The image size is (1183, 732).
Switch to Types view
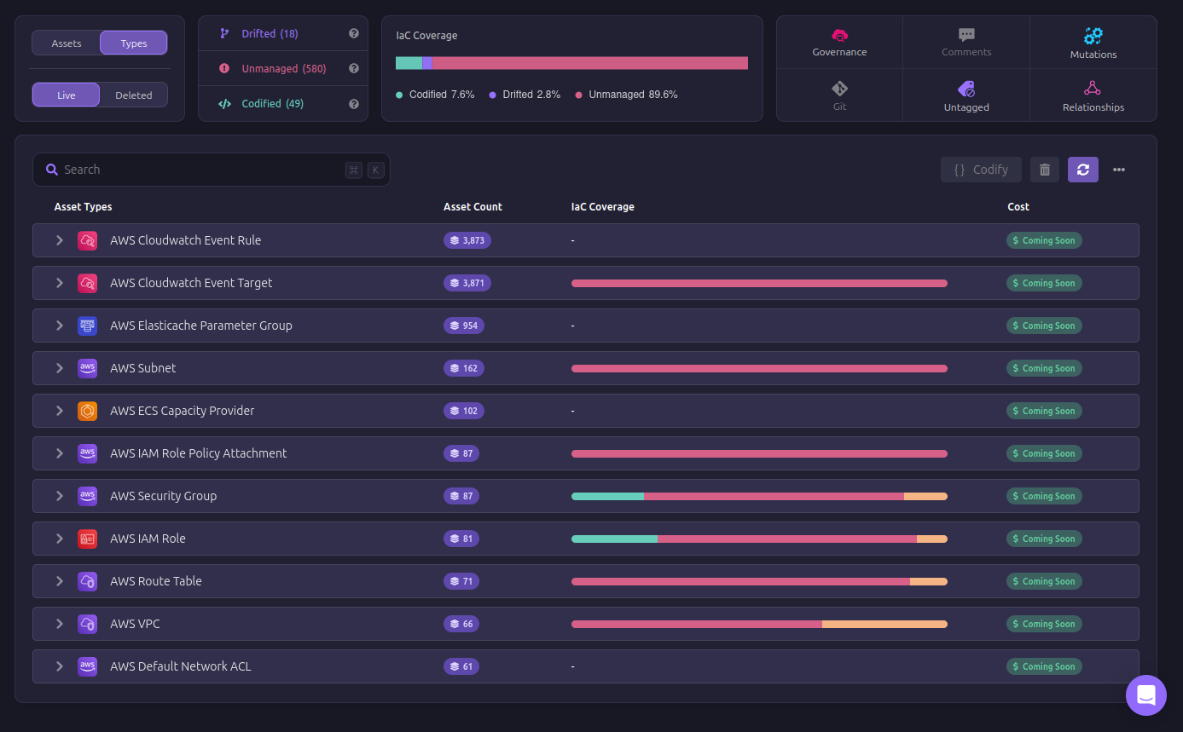pyautogui.click(x=134, y=43)
